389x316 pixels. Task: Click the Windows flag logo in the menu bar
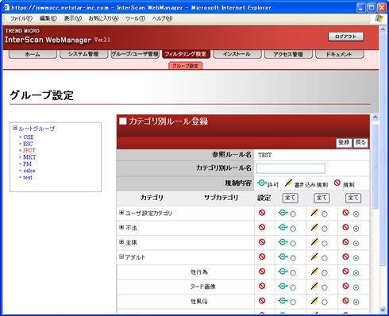(379, 18)
